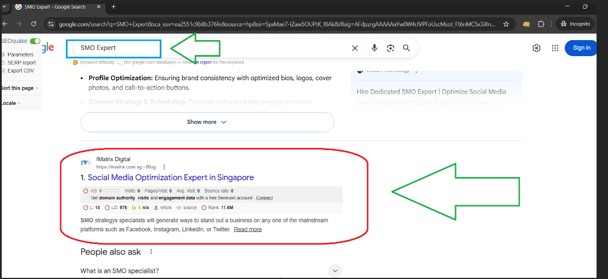Expand 'What is an SMO specialist?' question
Viewport: 608px width, 279px height.
click(336, 270)
